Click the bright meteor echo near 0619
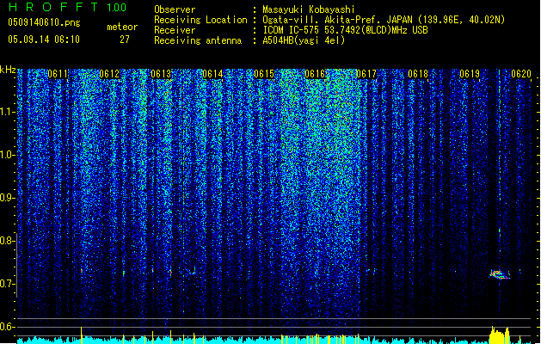 click(499, 274)
